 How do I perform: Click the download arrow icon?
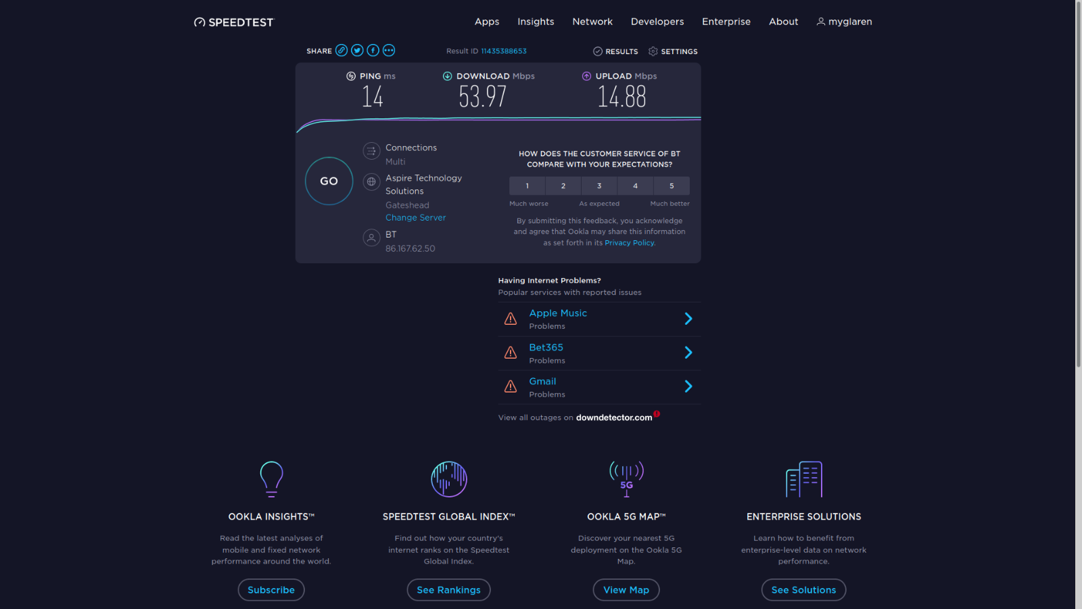[x=447, y=76]
